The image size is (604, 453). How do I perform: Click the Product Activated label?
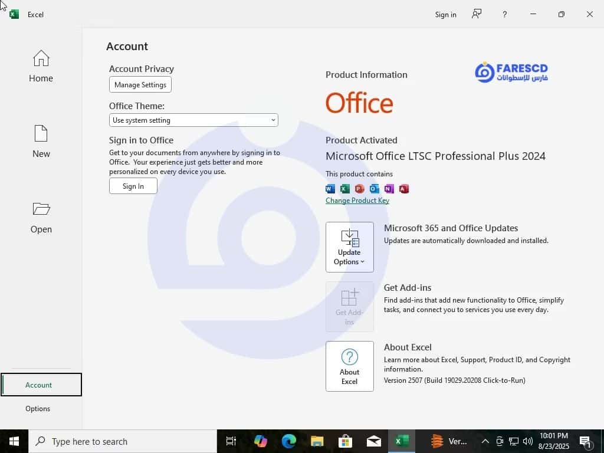(362, 140)
